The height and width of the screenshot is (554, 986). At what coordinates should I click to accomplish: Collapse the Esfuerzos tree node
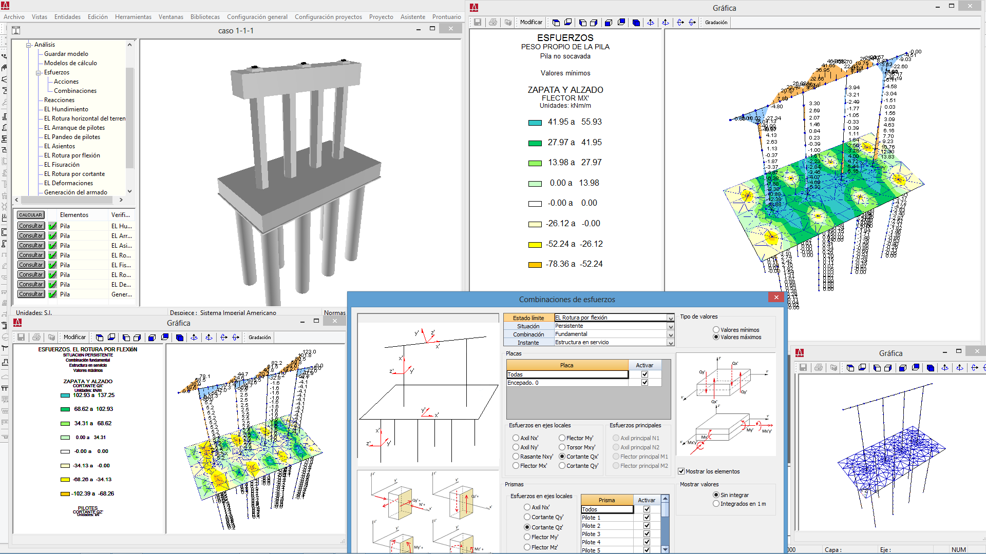click(x=39, y=73)
